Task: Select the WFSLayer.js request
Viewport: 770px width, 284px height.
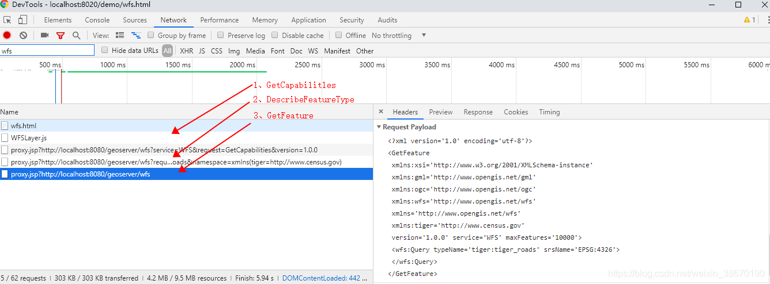Action: click(29, 138)
